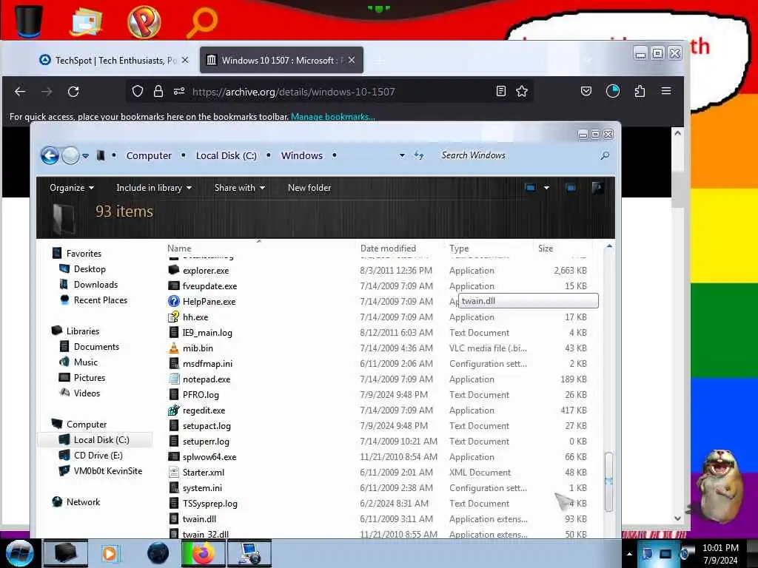
Task: Select Documents library
Action: coord(96,346)
